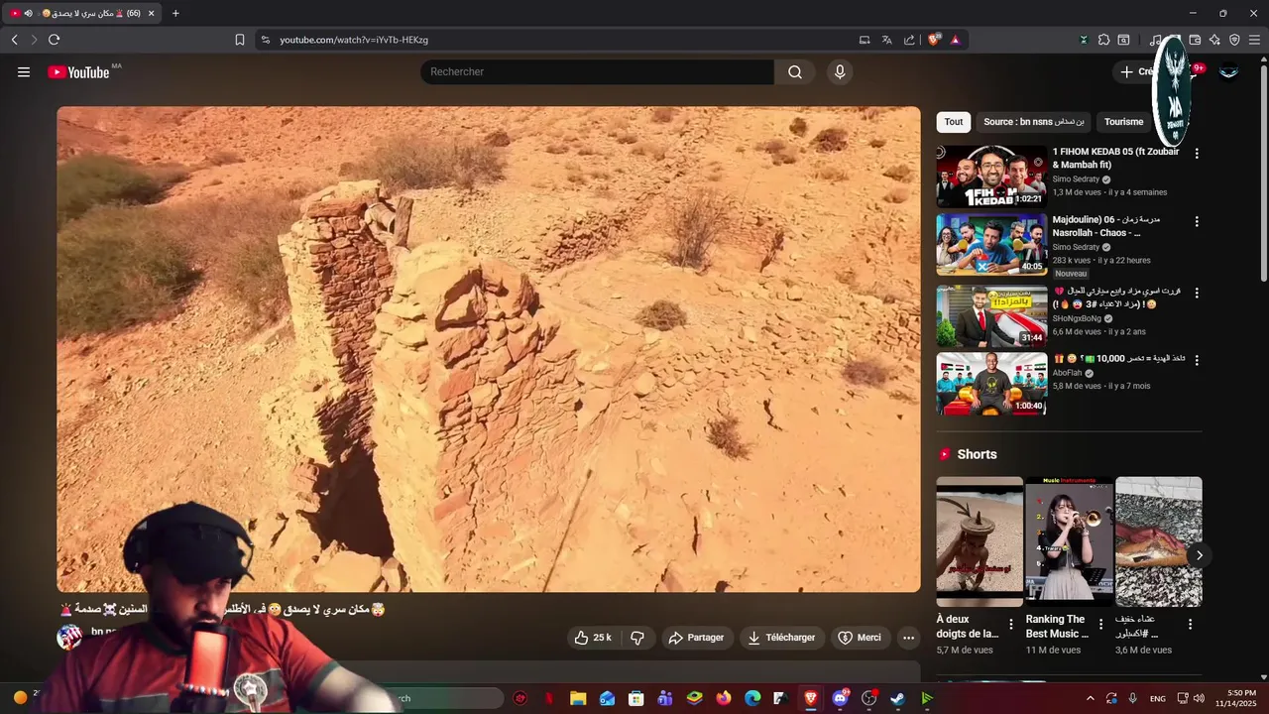Click the address bar URL
The image size is (1269, 714).
[x=354, y=40]
